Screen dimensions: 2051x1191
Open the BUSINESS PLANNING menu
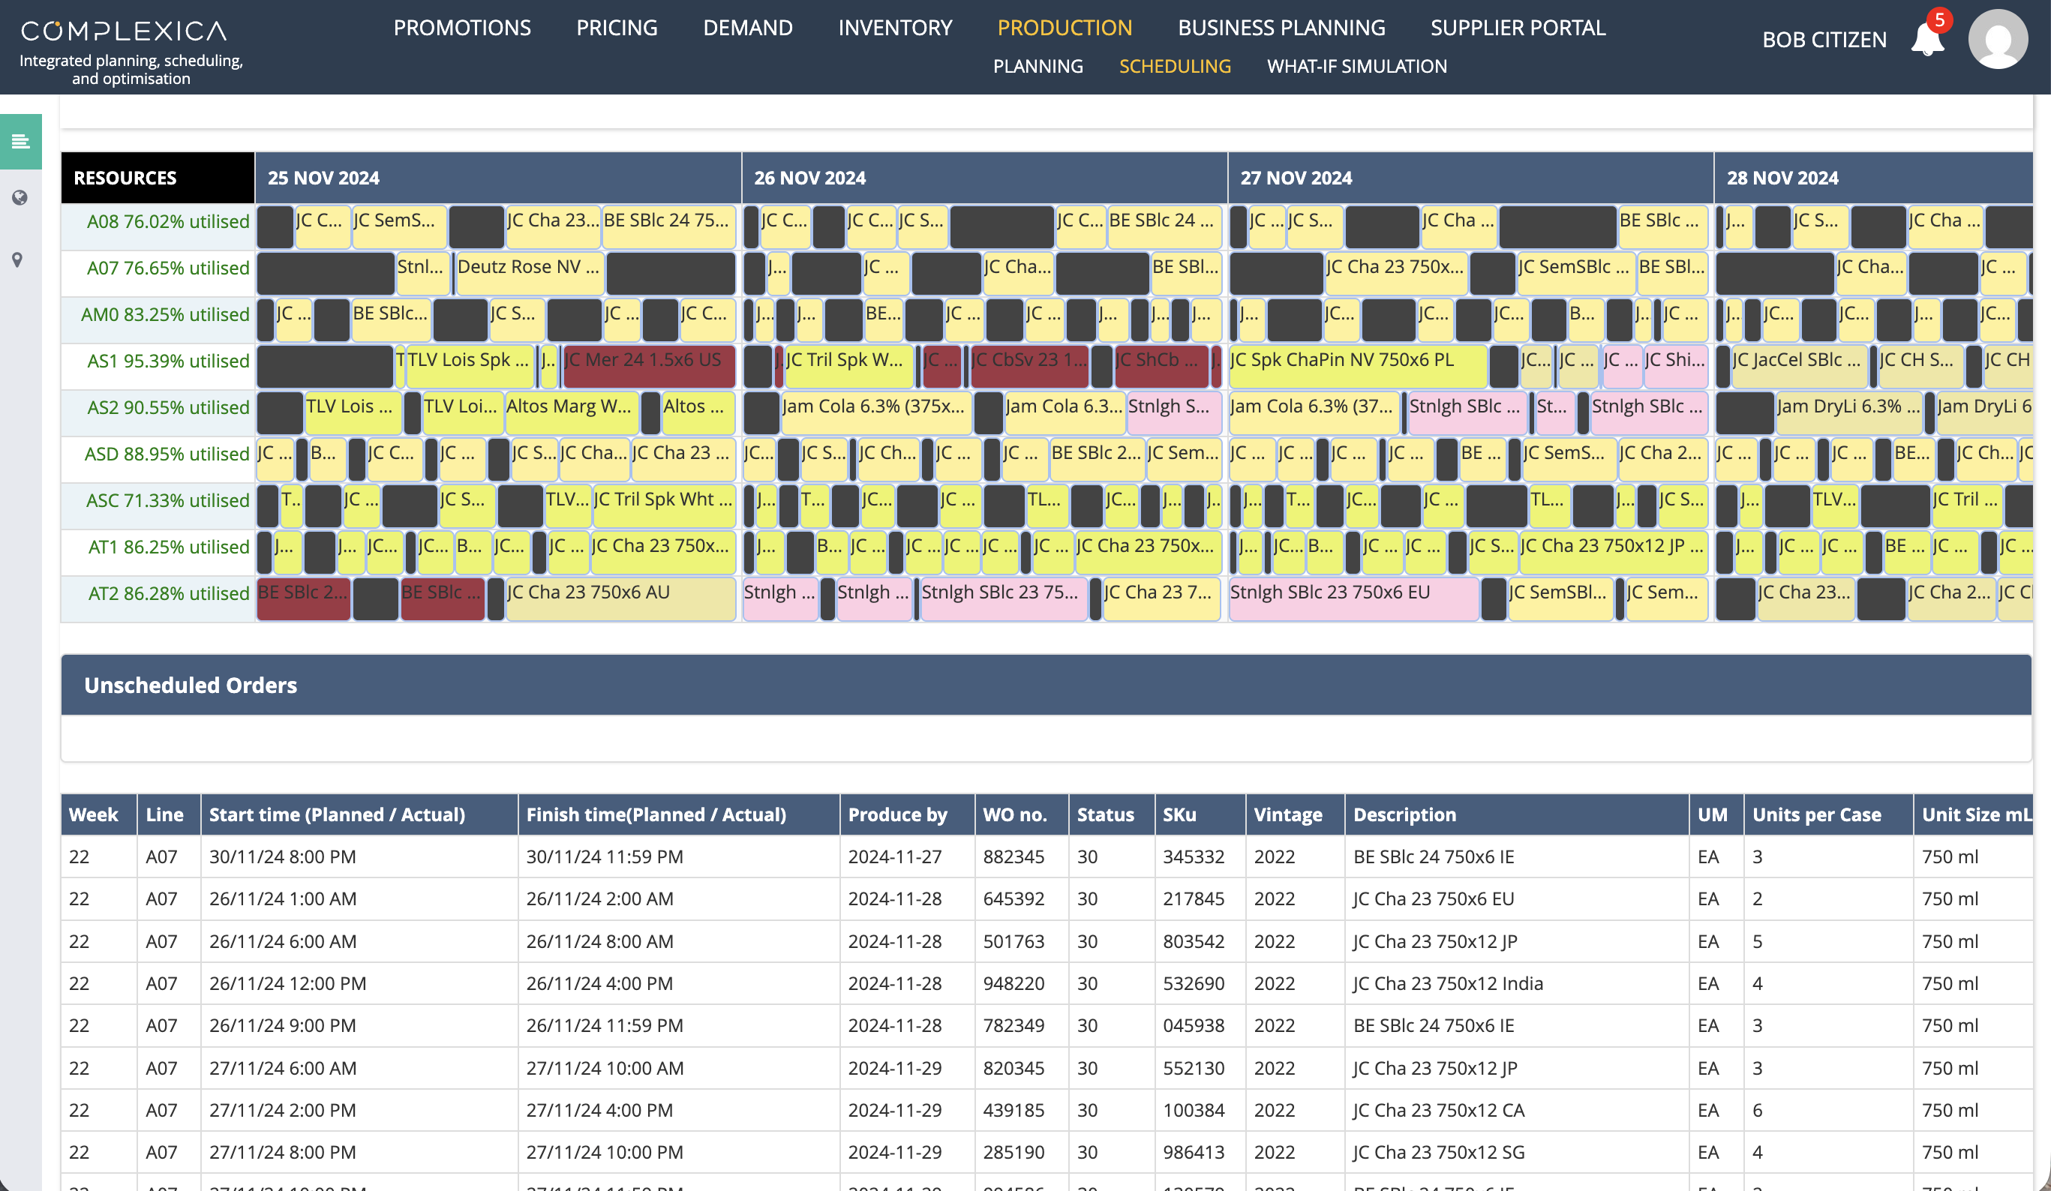tap(1281, 28)
